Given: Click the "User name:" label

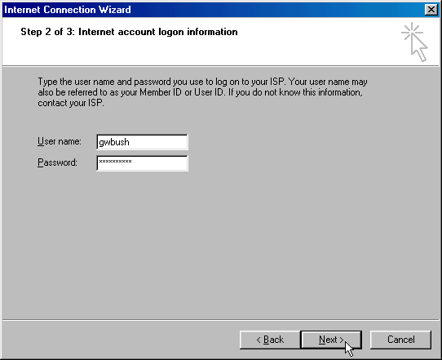Looking at the screenshot, I should (x=60, y=141).
